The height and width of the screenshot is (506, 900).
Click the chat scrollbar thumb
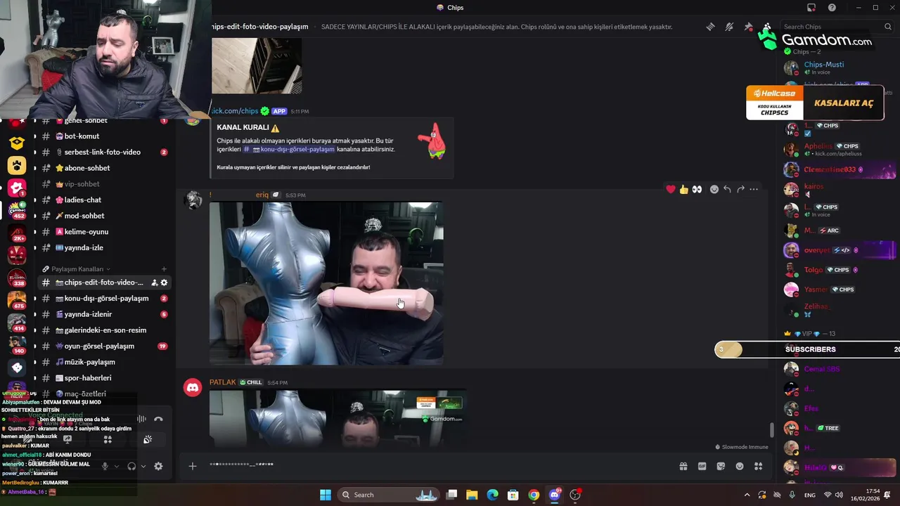pyautogui.click(x=771, y=429)
